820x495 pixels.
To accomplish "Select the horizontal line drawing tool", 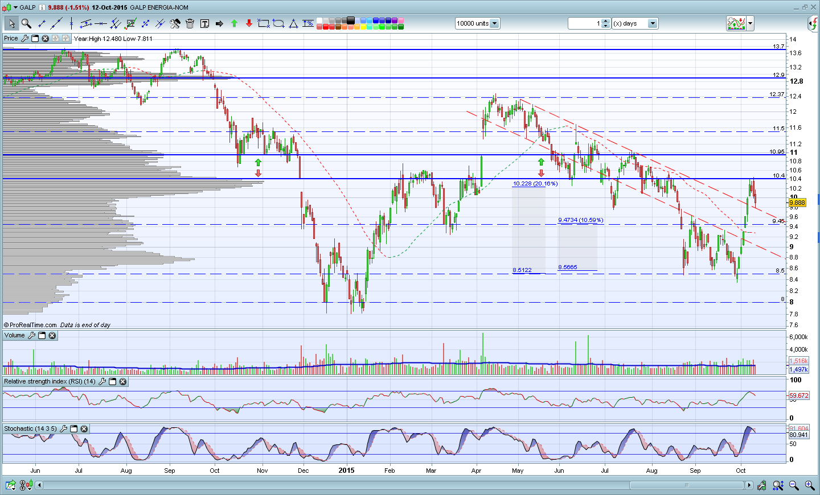I will click(x=101, y=23).
